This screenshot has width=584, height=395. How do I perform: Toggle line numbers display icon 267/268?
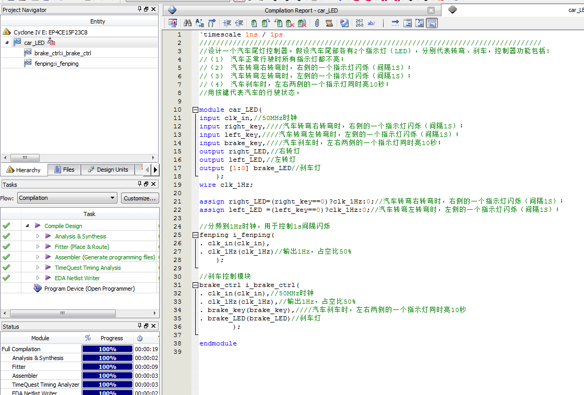pyautogui.click(x=359, y=23)
